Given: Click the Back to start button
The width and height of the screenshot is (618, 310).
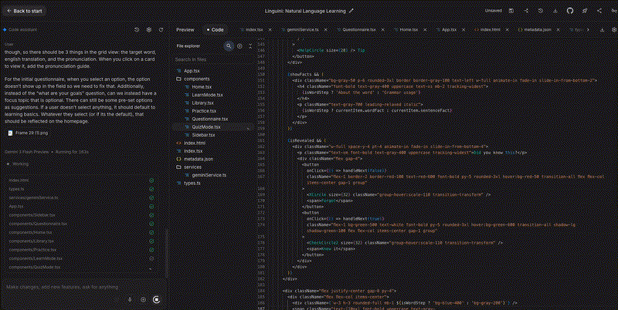Looking at the screenshot, I should pos(25,12).
